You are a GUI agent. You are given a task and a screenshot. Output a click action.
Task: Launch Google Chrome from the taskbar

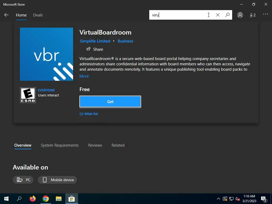[x=46, y=199]
